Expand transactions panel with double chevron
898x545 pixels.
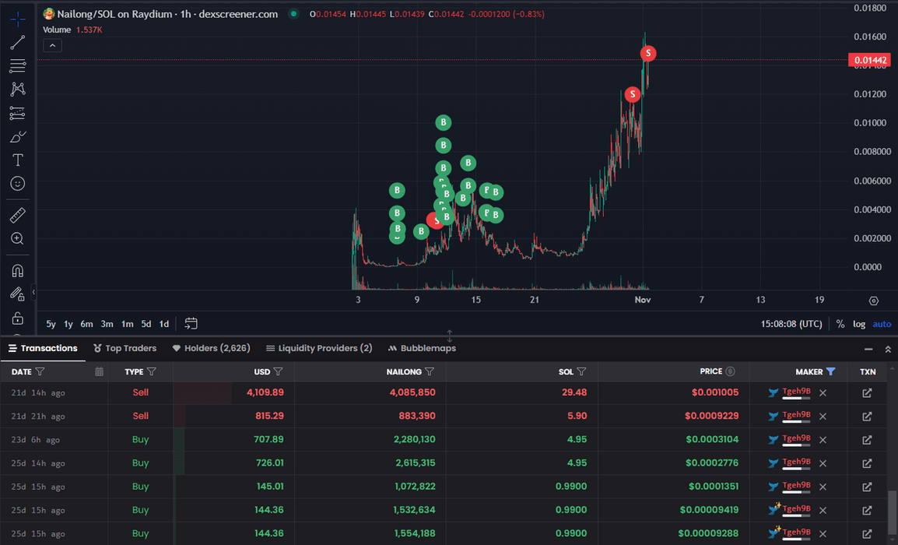pos(888,349)
